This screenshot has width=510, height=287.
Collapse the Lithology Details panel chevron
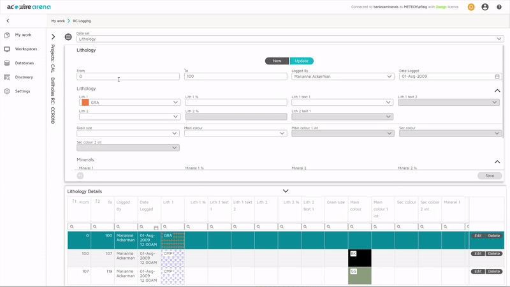(286, 191)
